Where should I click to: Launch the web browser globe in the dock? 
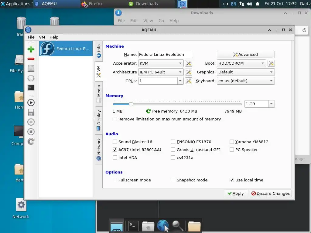tap(163, 225)
